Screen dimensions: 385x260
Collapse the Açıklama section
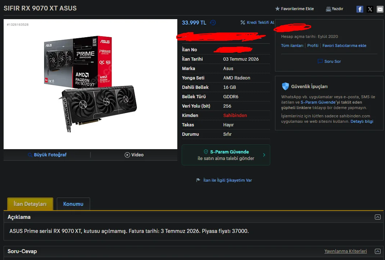tap(378, 217)
